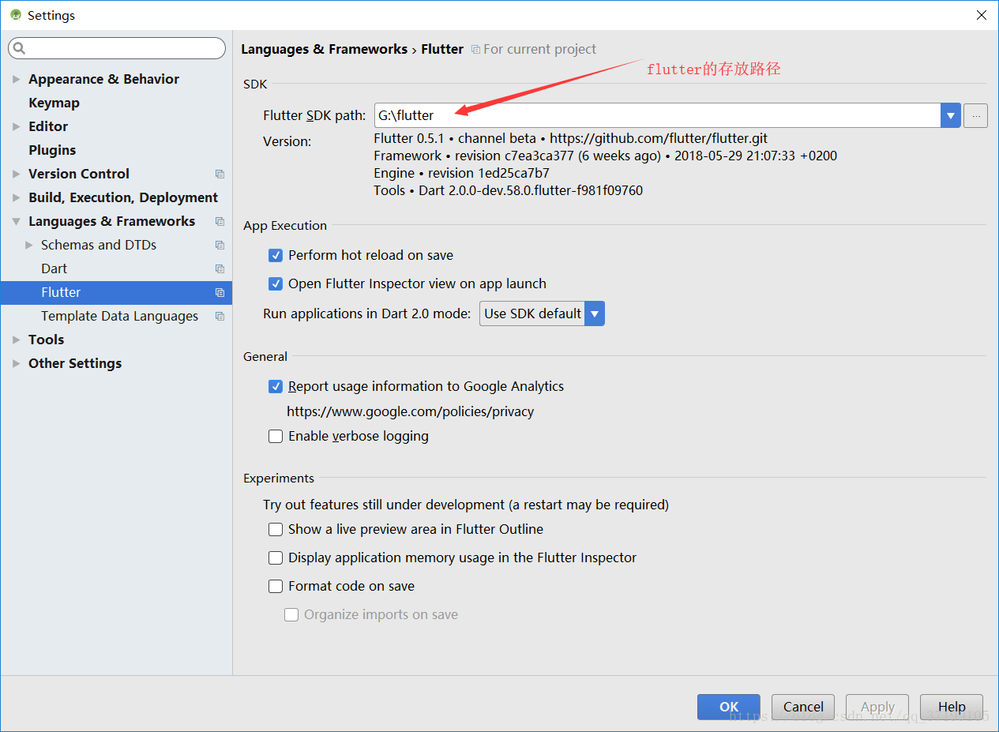Viewport: 999px width, 732px height.
Task: Click the Help button
Action: pos(952,707)
